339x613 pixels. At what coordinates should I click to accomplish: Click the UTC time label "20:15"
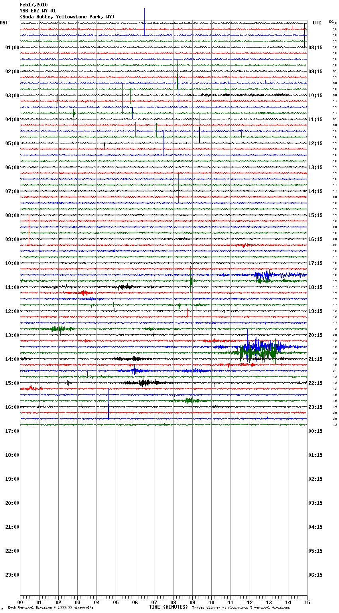click(315, 335)
